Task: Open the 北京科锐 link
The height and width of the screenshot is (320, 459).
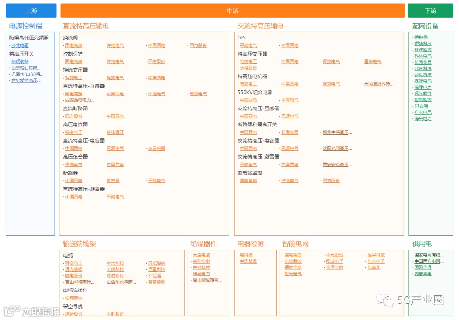Action: pyautogui.click(x=423, y=69)
